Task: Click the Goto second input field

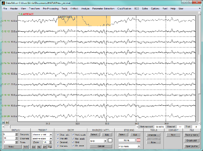Action: pyautogui.click(x=160, y=127)
